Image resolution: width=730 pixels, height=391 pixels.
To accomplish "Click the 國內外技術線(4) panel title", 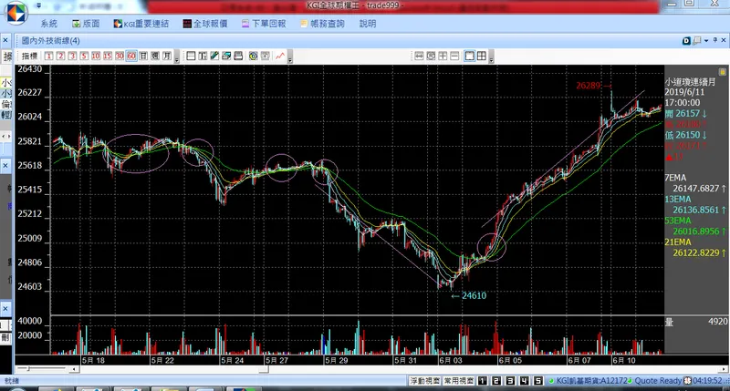I will [x=51, y=41].
